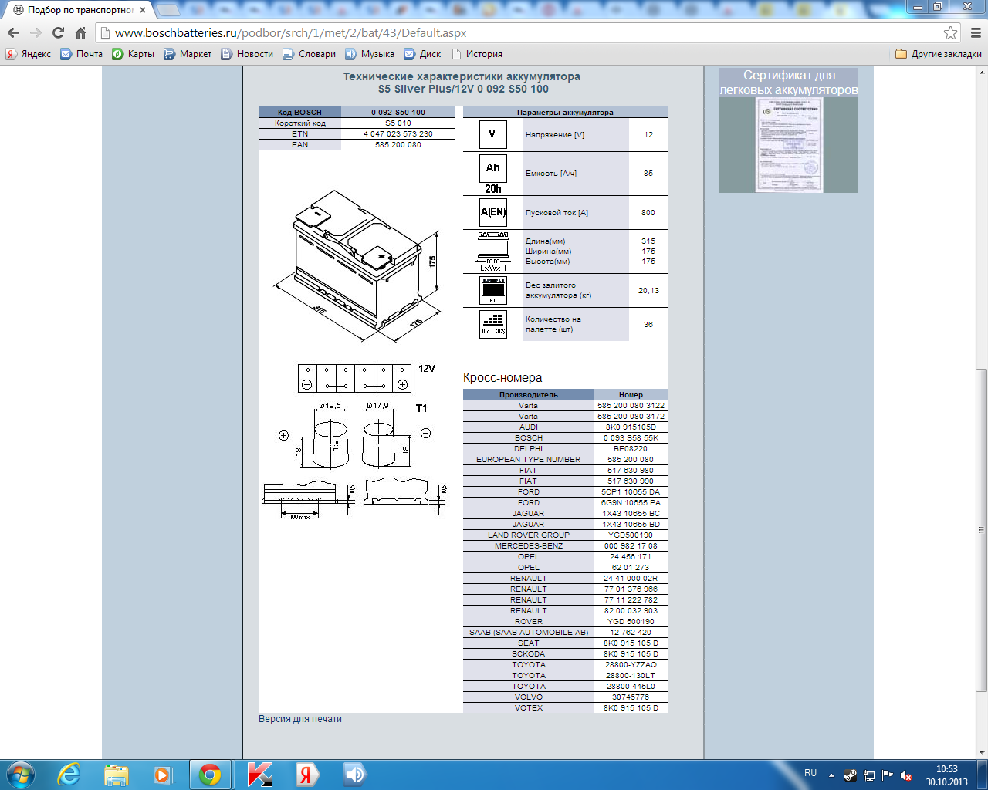Open the Steam tray icon
Screen dimensions: 988x790
[x=850, y=775]
